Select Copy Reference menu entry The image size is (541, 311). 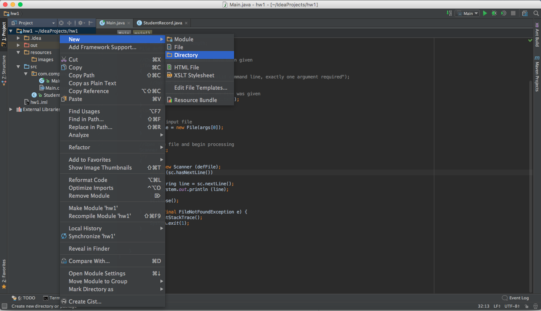112,91
